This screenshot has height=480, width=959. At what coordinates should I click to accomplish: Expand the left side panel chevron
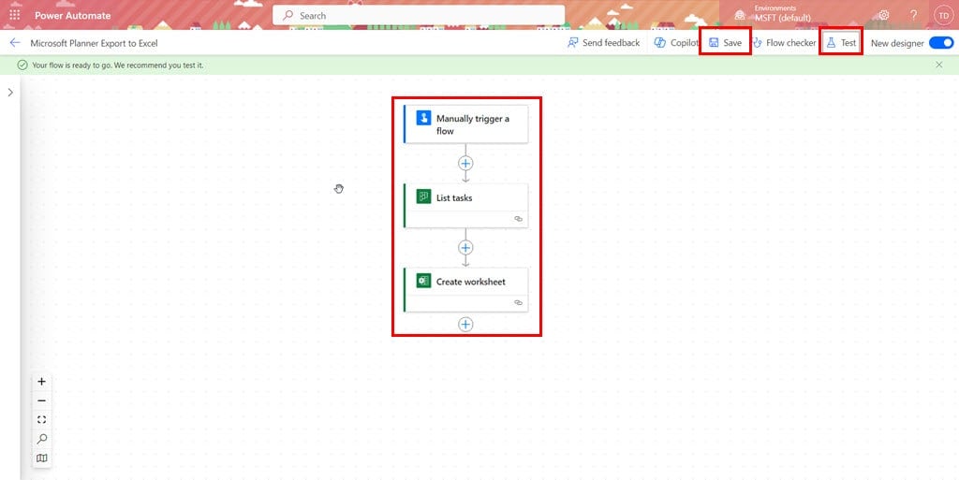click(10, 93)
